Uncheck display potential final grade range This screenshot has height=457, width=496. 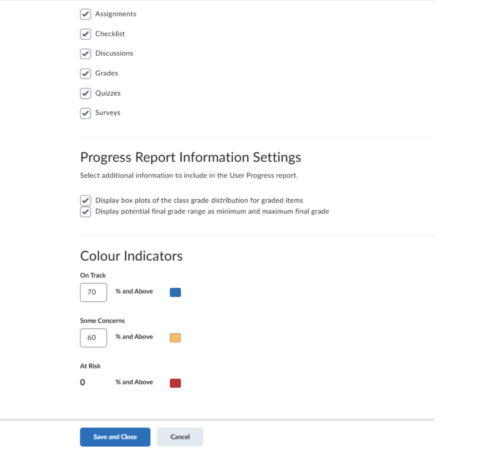pyautogui.click(x=85, y=212)
